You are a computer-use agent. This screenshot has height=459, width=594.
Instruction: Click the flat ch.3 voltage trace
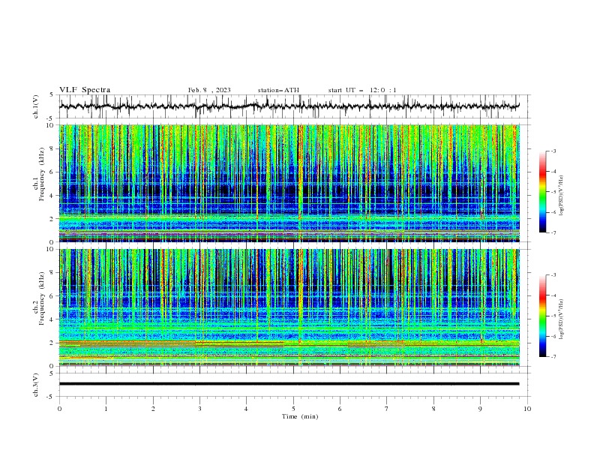[x=289, y=384]
